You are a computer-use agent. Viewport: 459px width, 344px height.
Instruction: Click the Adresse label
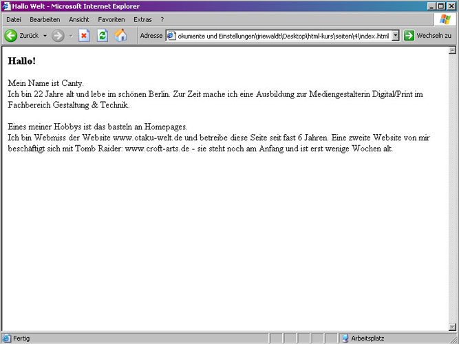[x=151, y=36]
